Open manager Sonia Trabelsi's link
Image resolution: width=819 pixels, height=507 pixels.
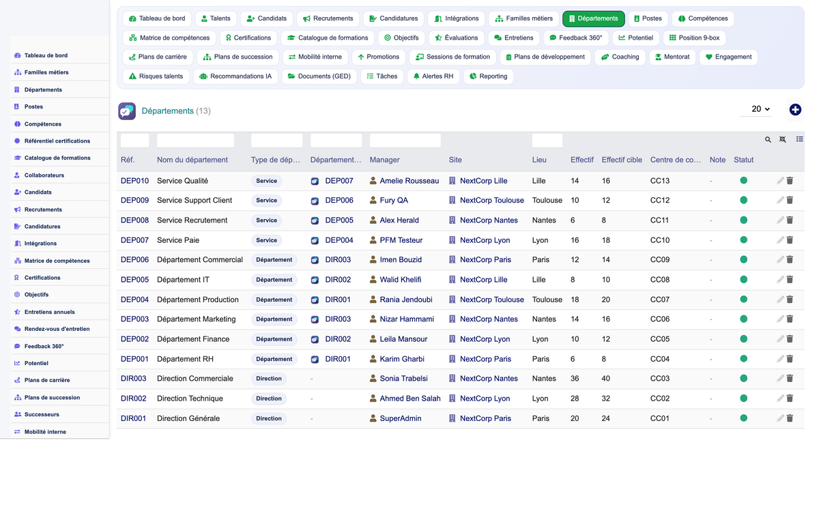click(x=404, y=379)
